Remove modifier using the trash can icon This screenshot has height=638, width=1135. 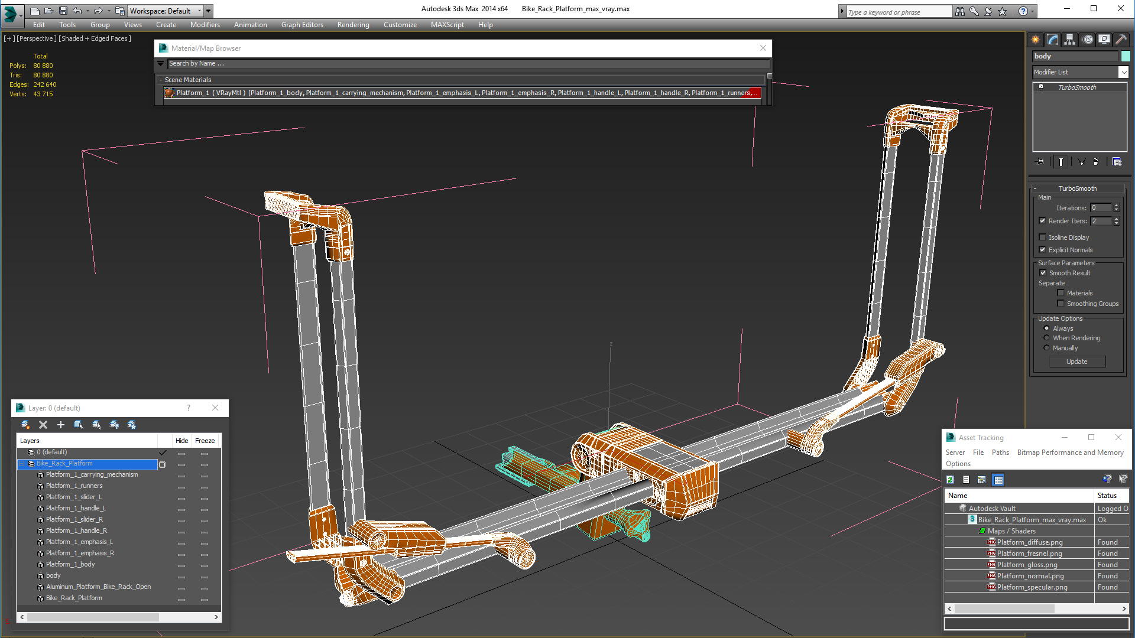coord(1096,162)
